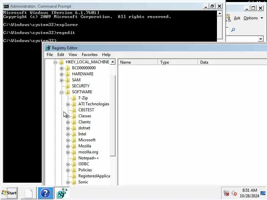Select the HARDWARE folder icon
Viewport: 267px width, 200px height.
[68, 74]
